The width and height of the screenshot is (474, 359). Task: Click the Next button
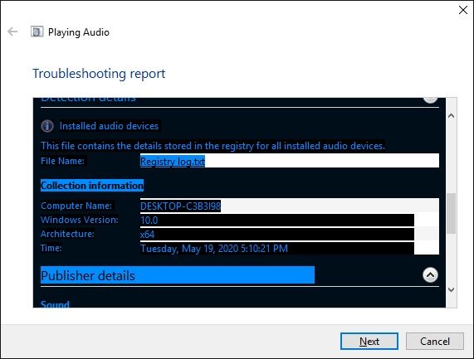[369, 342]
